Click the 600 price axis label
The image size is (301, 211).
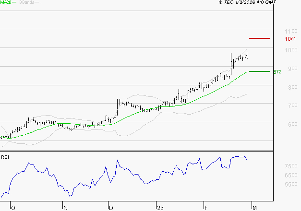[293, 124]
